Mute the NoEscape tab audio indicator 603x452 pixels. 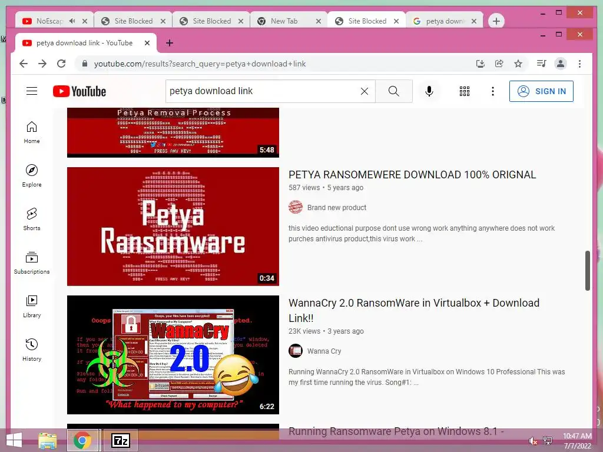pos(72,21)
